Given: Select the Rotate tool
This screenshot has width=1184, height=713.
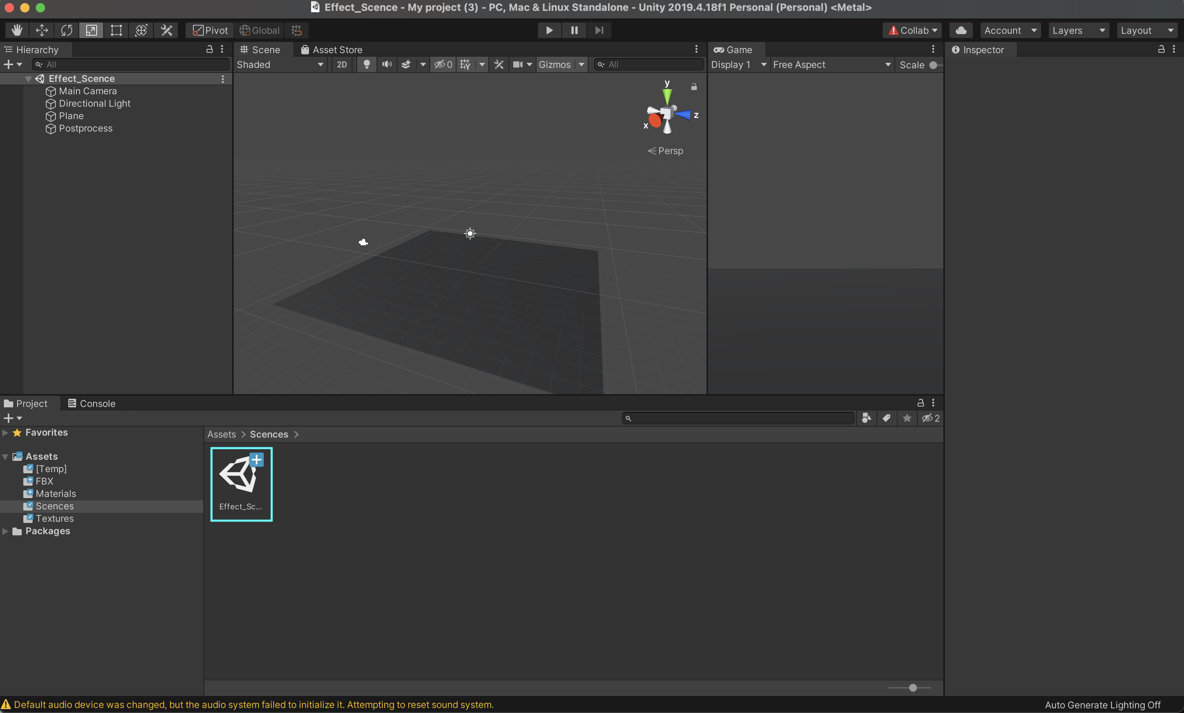Looking at the screenshot, I should pyautogui.click(x=67, y=30).
